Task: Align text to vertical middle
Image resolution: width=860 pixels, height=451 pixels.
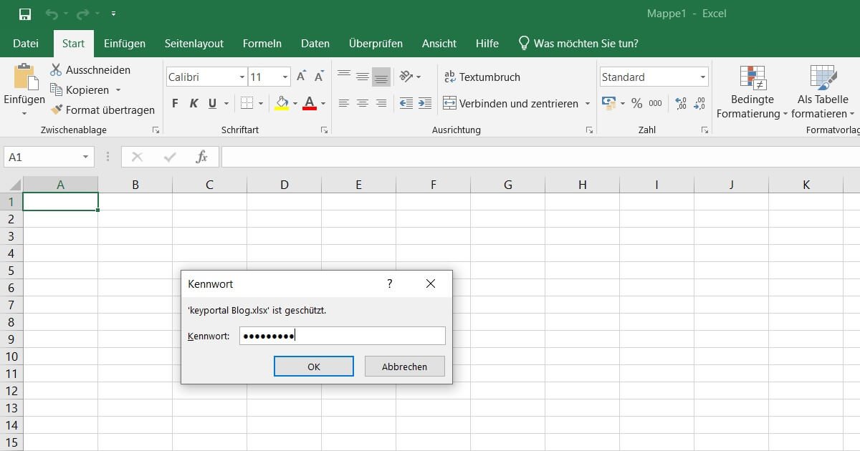Action: click(x=363, y=76)
